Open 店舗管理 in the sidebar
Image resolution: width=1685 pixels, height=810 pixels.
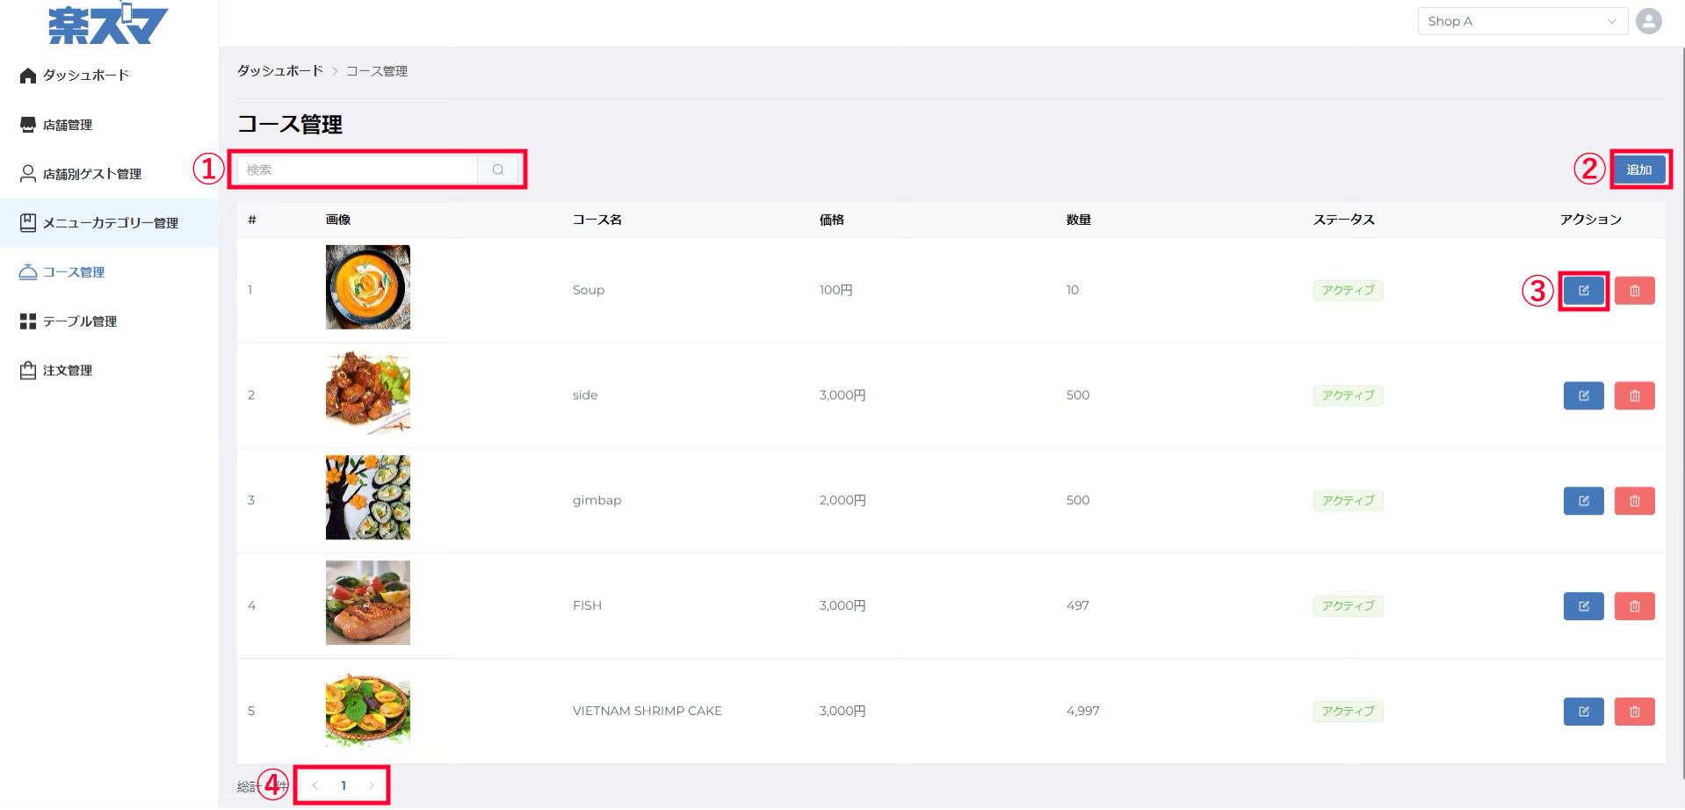click(x=68, y=125)
